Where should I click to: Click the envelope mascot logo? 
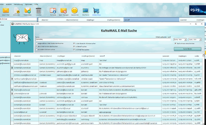point(22,39)
